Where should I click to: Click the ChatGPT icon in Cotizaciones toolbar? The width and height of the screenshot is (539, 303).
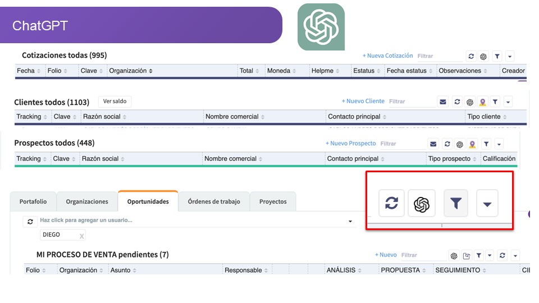(483, 56)
